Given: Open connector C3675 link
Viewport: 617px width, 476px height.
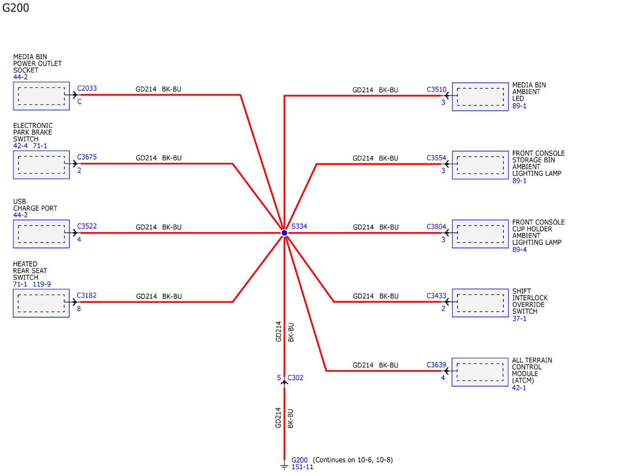Looking at the screenshot, I should point(87,157).
